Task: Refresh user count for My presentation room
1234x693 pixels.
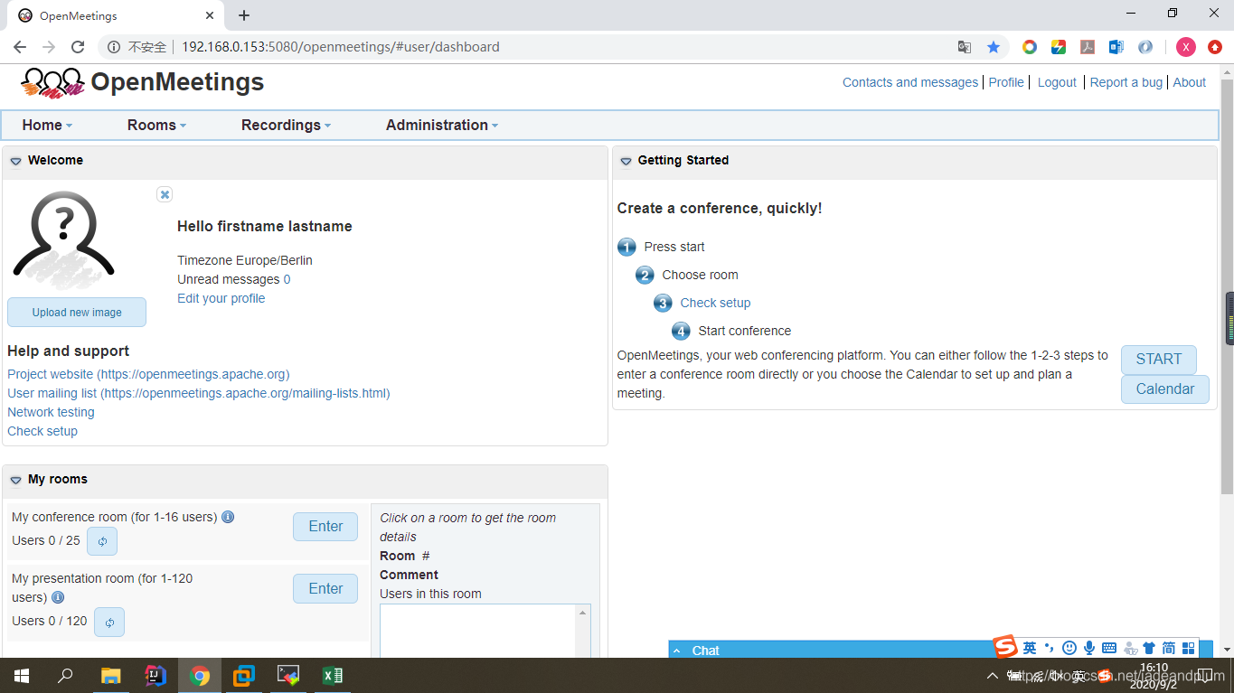Action: tap(109, 622)
